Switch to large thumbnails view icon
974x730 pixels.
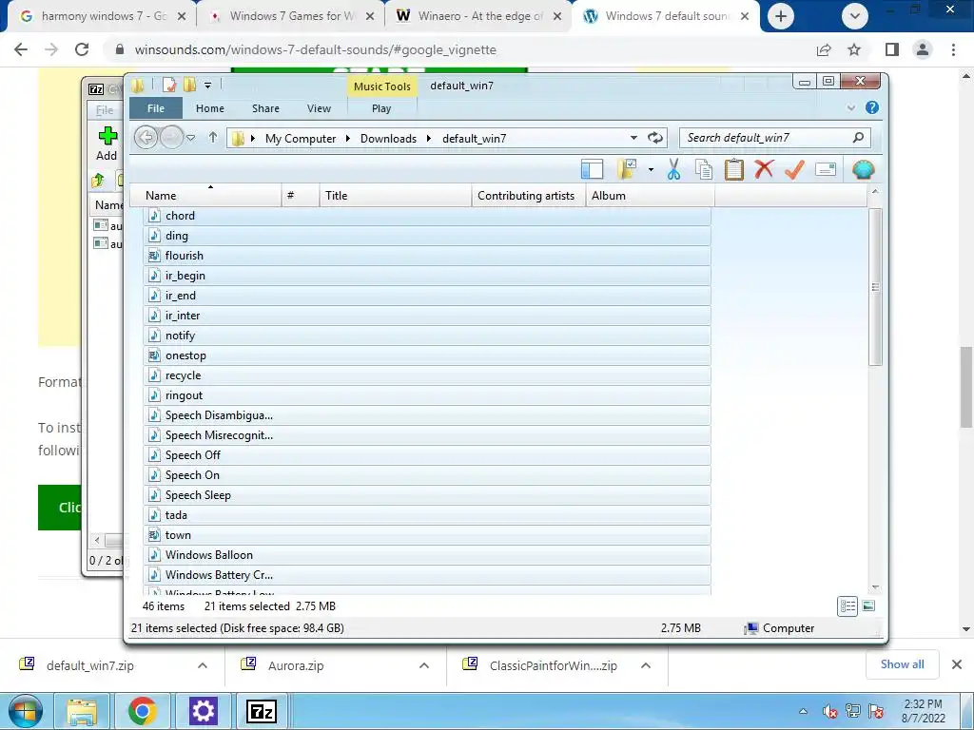coord(869,605)
